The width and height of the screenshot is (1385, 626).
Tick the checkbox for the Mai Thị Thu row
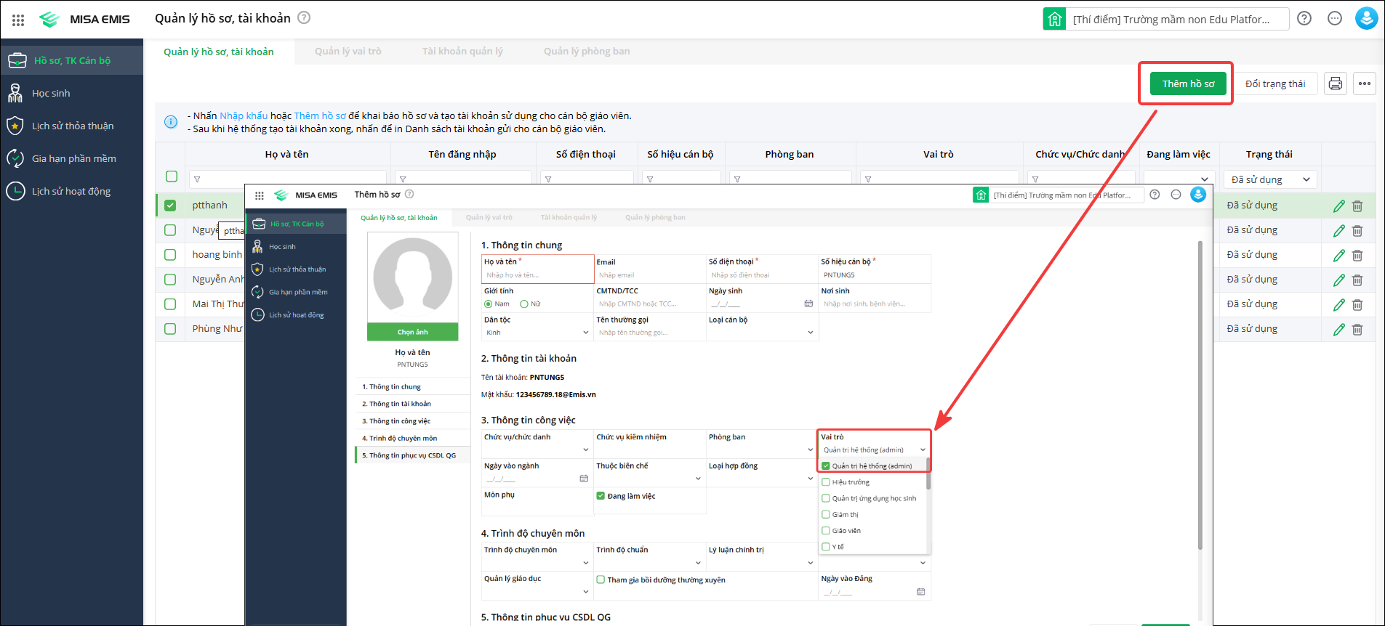[170, 304]
